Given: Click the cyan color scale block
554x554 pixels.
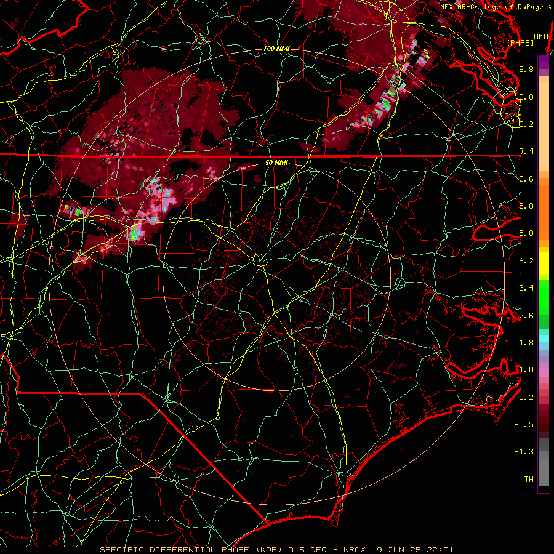Looking at the screenshot, I should tap(544, 339).
